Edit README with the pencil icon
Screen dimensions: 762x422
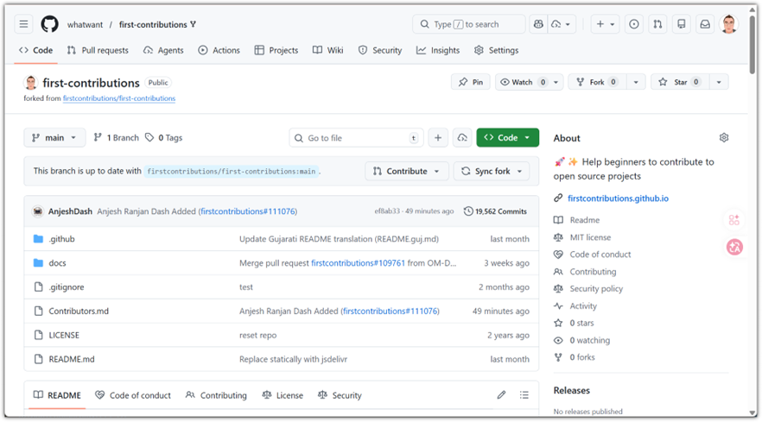point(501,394)
